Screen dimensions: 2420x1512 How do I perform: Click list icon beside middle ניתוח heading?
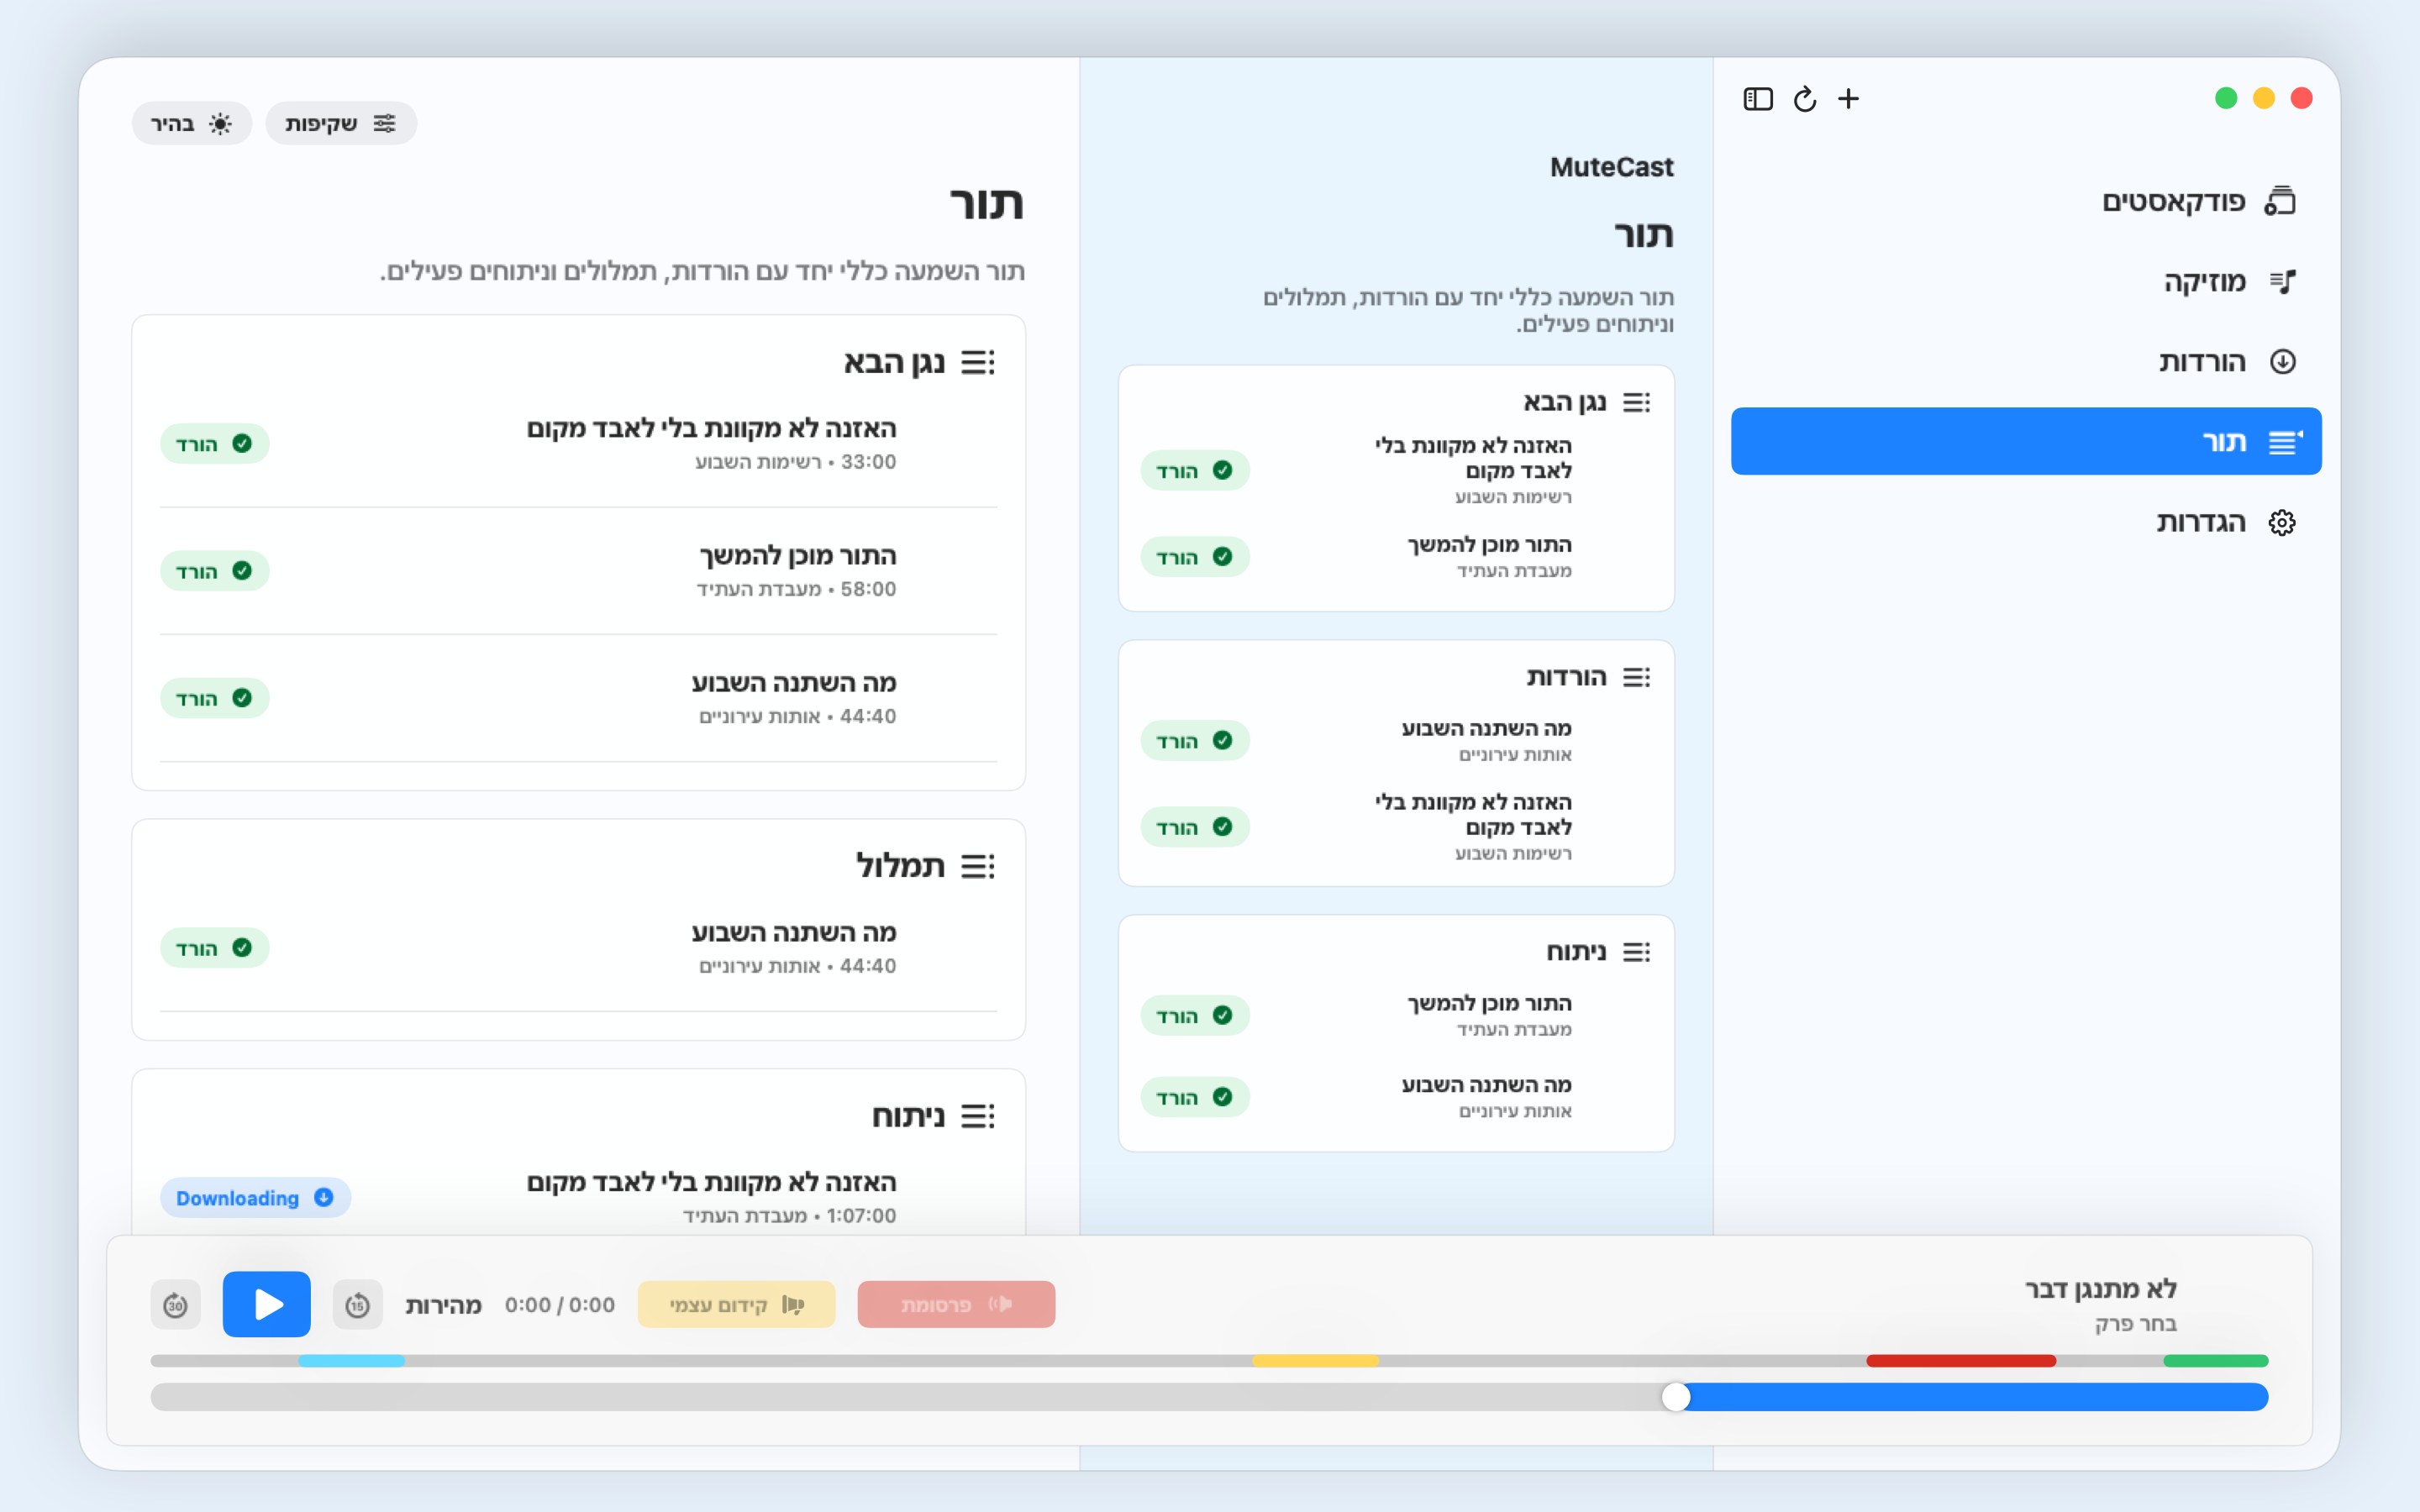1636,952
